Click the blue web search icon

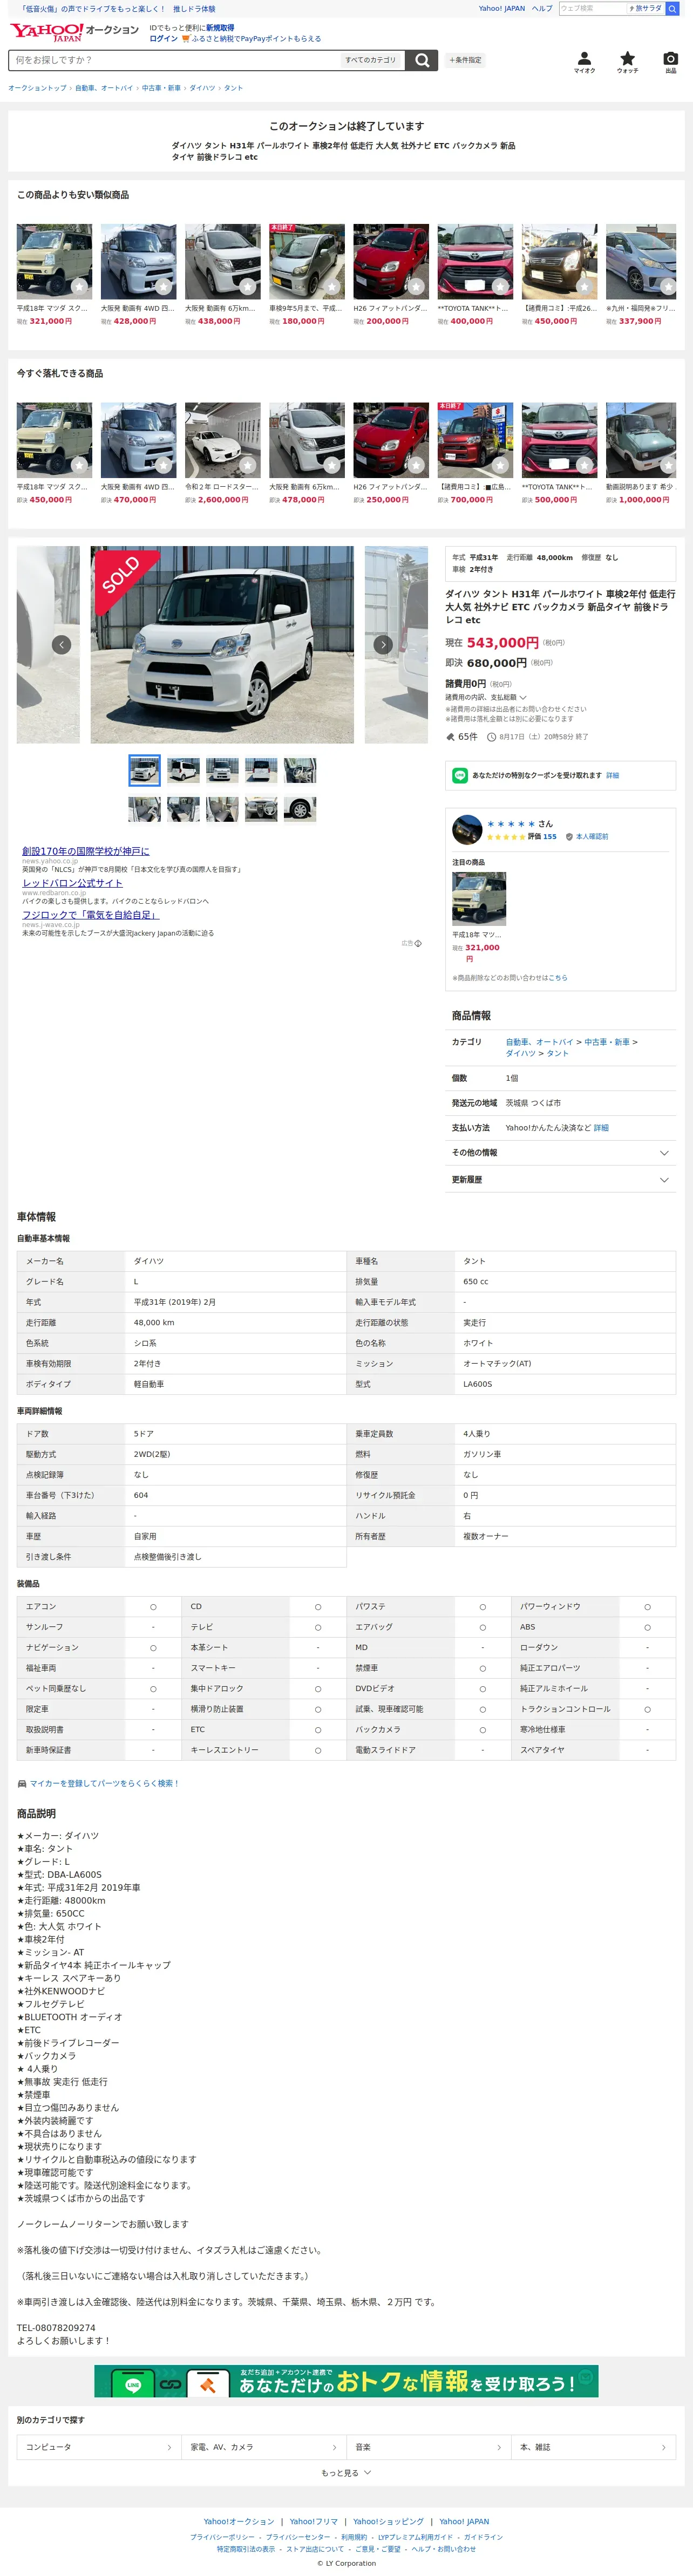point(672,8)
